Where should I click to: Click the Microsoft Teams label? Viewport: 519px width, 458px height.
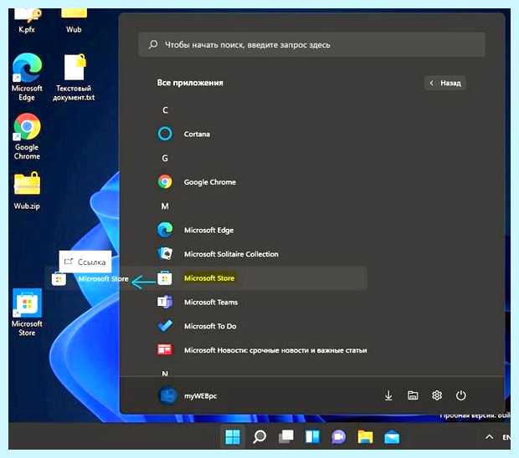211,302
